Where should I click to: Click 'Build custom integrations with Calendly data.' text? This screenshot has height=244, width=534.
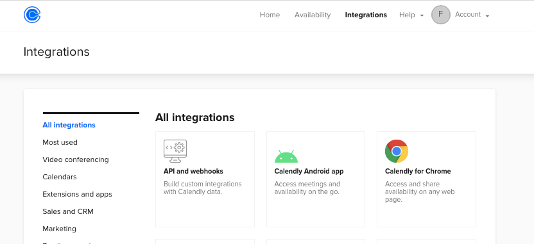pos(203,188)
